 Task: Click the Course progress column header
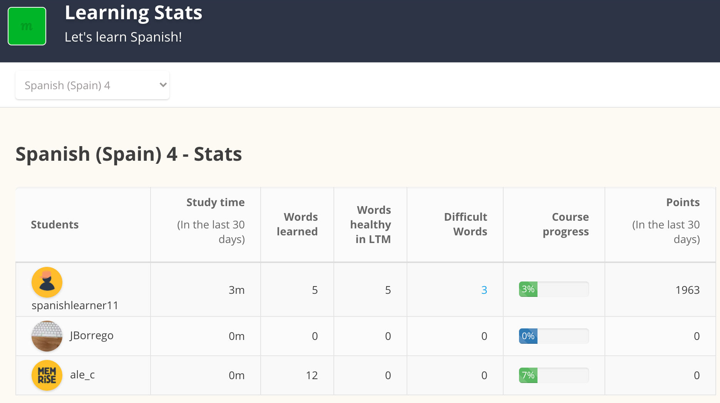click(x=566, y=224)
